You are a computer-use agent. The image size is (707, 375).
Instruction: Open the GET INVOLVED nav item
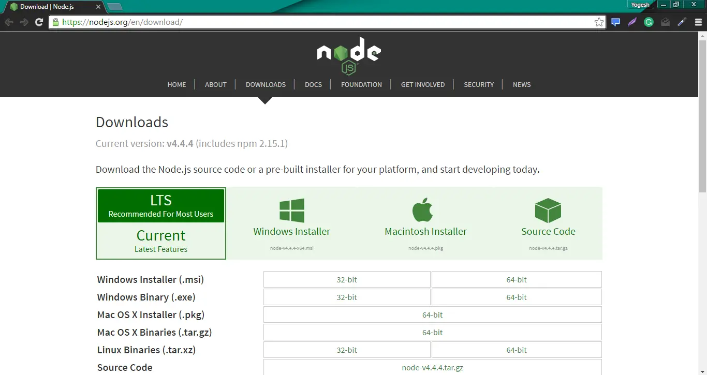[423, 84]
